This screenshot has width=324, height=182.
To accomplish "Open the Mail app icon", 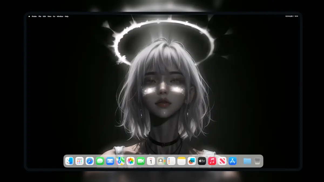I will (x=110, y=161).
